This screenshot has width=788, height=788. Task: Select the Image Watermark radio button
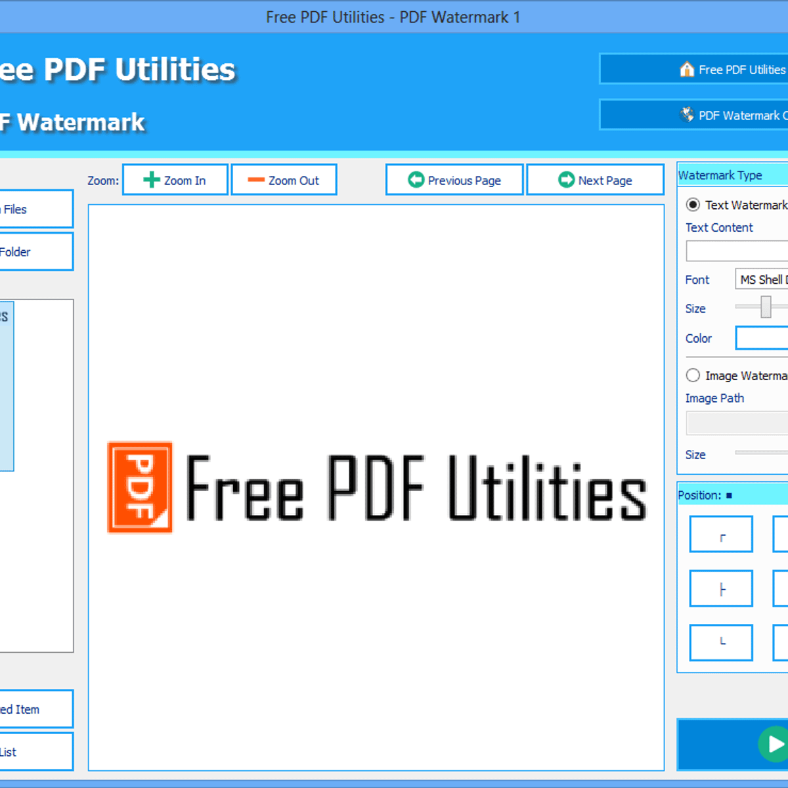(x=693, y=375)
